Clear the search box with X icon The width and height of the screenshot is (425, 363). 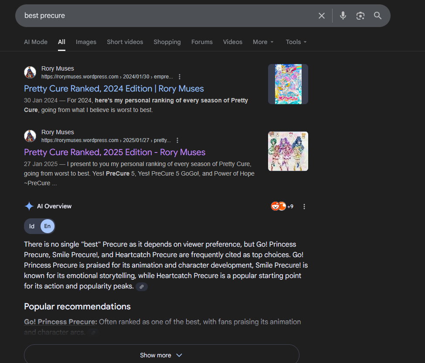coord(321,16)
